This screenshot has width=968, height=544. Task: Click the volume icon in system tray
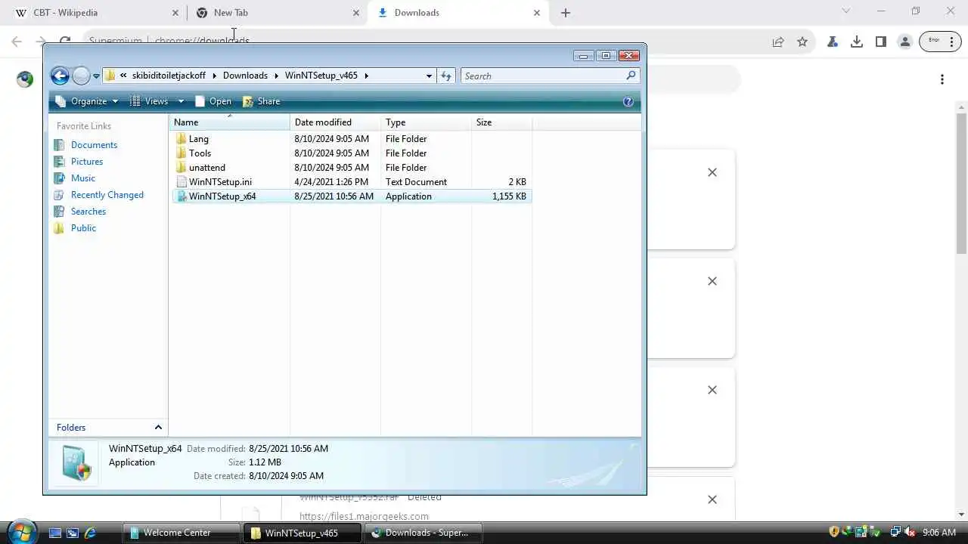click(910, 533)
